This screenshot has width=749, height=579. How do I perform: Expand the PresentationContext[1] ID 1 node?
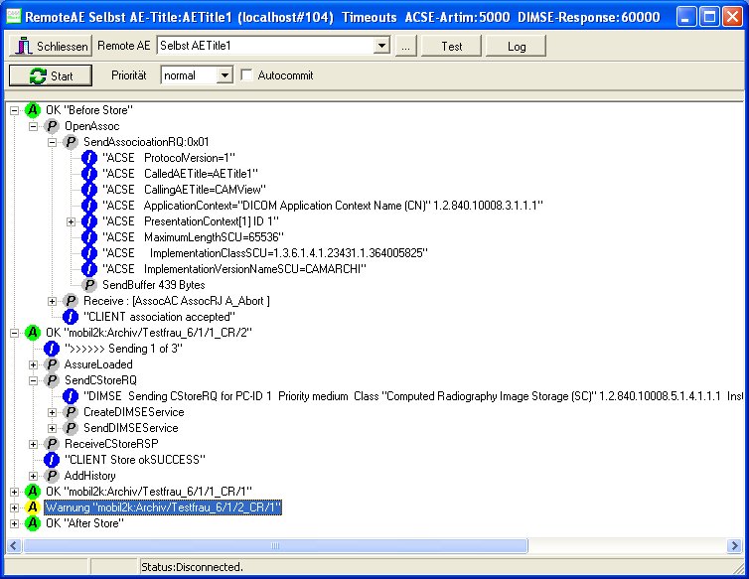click(71, 221)
